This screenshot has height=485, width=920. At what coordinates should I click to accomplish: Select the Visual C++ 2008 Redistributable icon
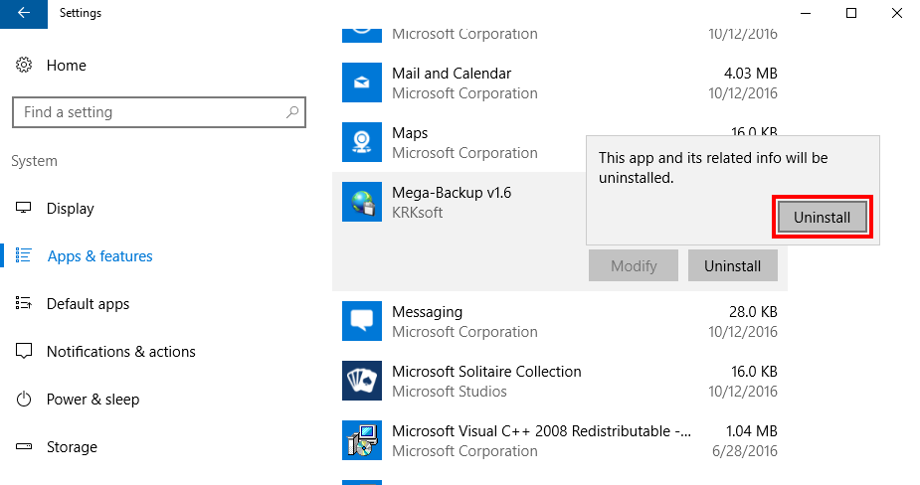[x=362, y=440]
